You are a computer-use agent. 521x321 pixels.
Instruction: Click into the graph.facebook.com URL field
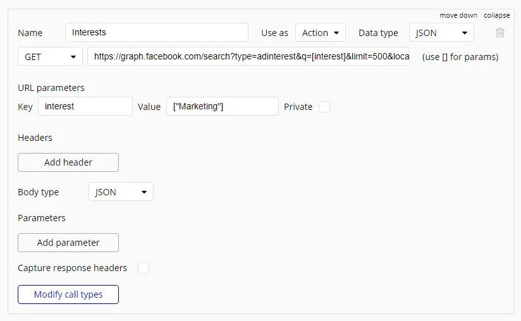pyautogui.click(x=248, y=57)
